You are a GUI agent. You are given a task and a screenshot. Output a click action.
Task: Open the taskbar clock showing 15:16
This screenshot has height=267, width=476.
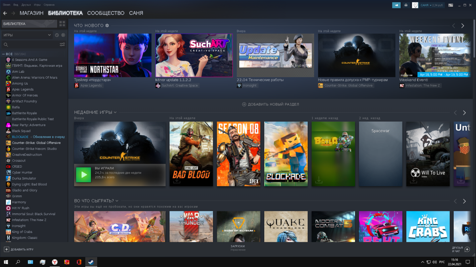[455, 262]
